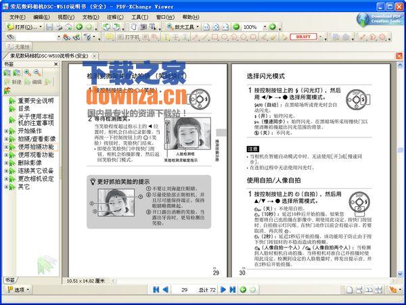Select the 关于使用本相机的注意事项 bookmark
Image resolution: width=406 pixels, height=305 pixels.
tap(36, 120)
